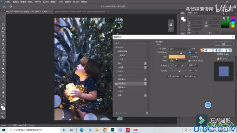
Task: Select the Move tool in toolbar
Action: tap(3, 16)
